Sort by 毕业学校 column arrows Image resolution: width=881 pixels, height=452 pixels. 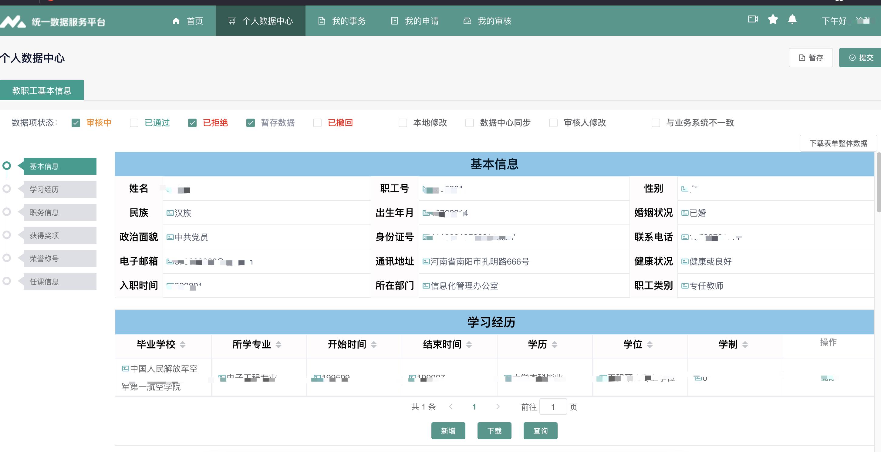(x=183, y=345)
